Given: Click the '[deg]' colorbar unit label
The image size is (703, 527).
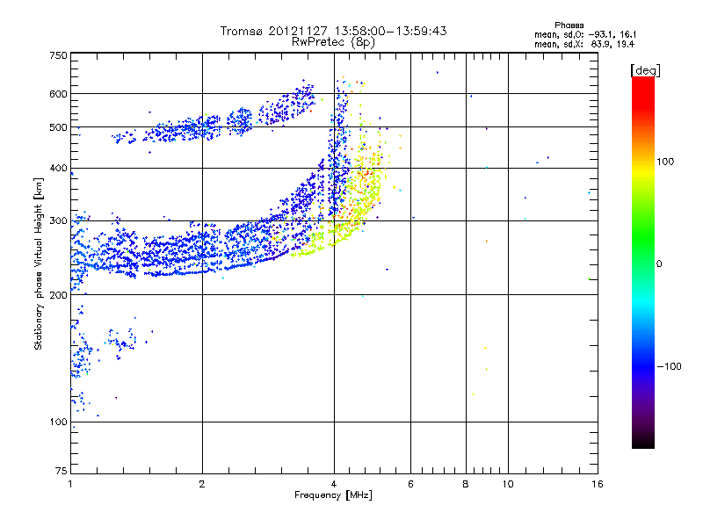Looking at the screenshot, I should tap(645, 71).
